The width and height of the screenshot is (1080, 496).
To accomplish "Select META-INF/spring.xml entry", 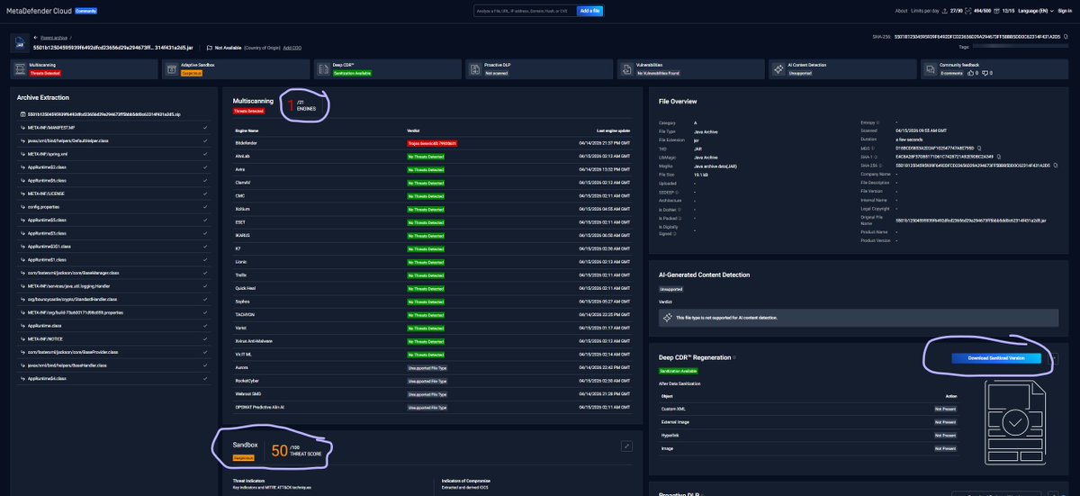I will 48,154.
